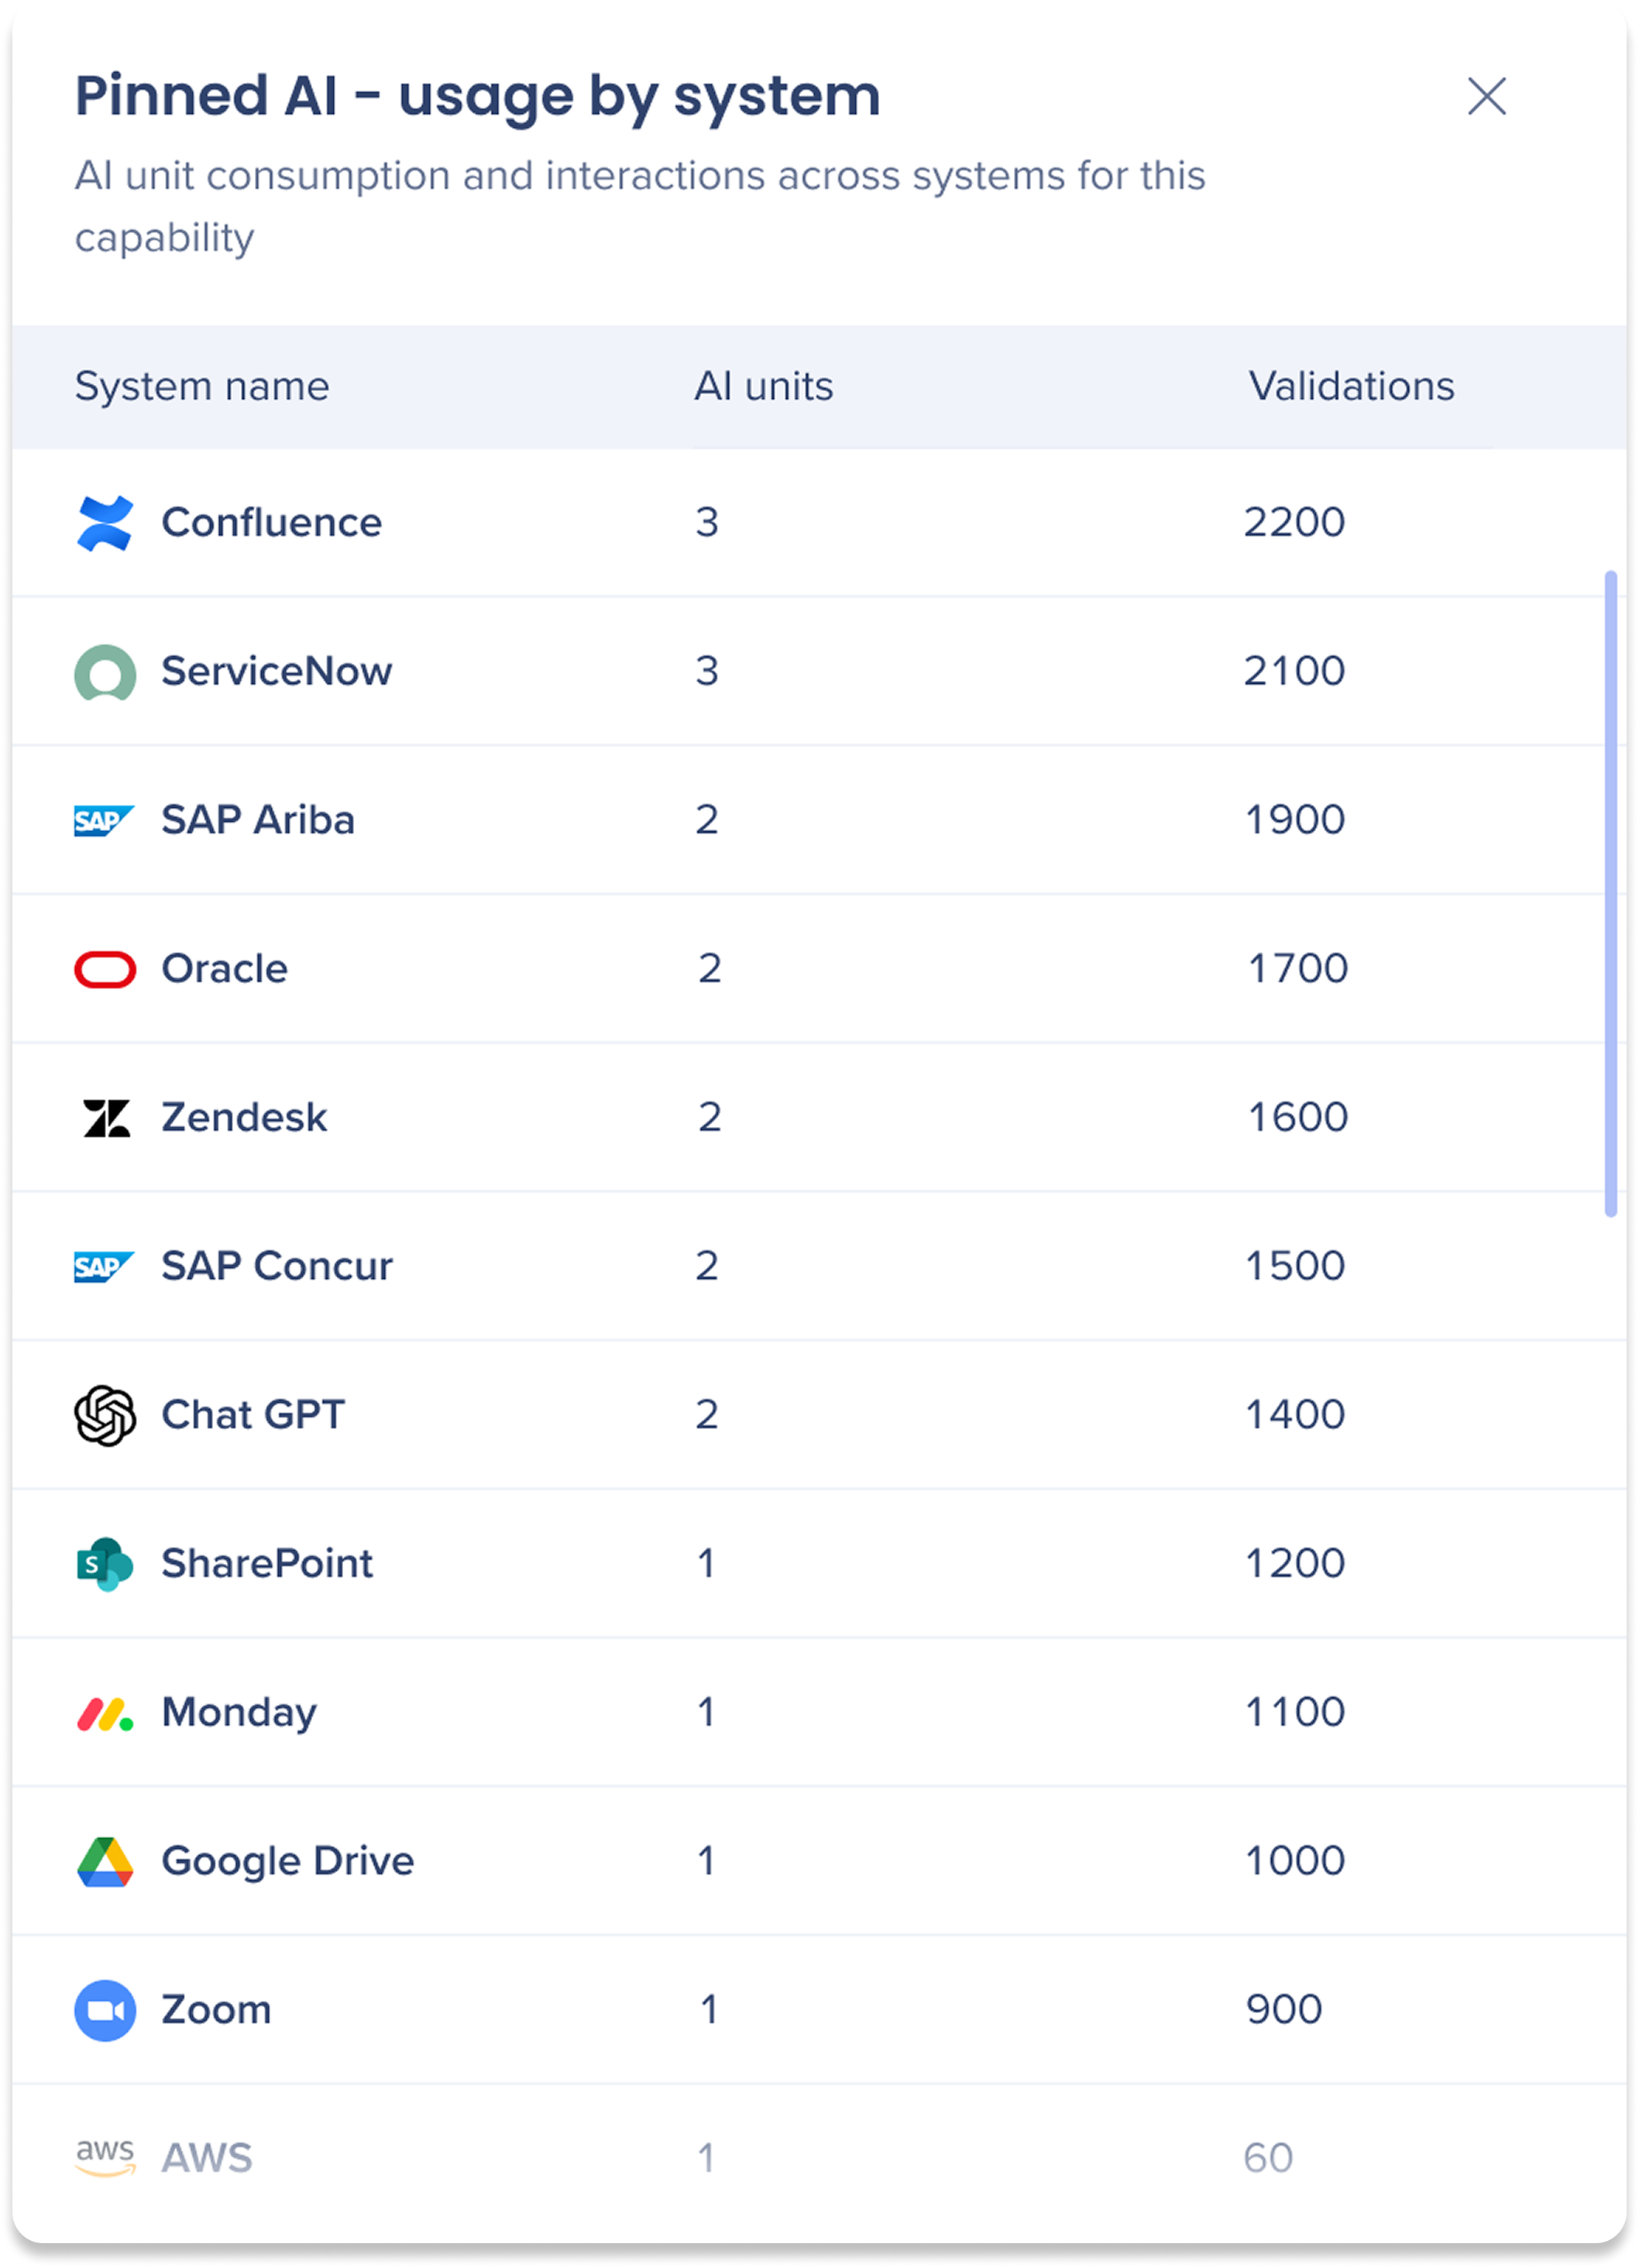Image resolution: width=1639 pixels, height=2268 pixels.
Task: Click the AI units value for SharePoint
Action: pos(707,1563)
